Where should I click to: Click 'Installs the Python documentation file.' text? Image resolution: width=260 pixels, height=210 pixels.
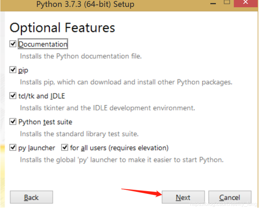pyautogui.click(x=81, y=56)
